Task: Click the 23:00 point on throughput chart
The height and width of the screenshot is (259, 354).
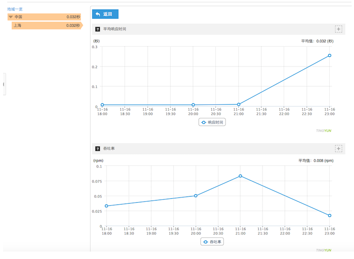Action: pos(329,215)
